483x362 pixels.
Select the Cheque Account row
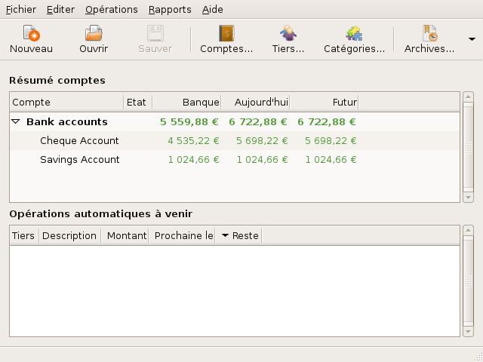click(79, 140)
